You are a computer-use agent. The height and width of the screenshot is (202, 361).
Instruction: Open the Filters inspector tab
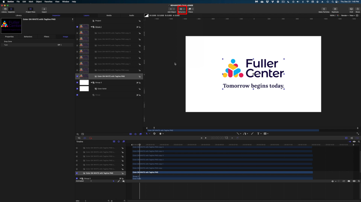point(47,37)
